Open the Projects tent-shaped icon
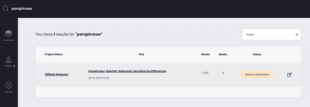Viewport: 310px width, 107px height. coord(9,59)
